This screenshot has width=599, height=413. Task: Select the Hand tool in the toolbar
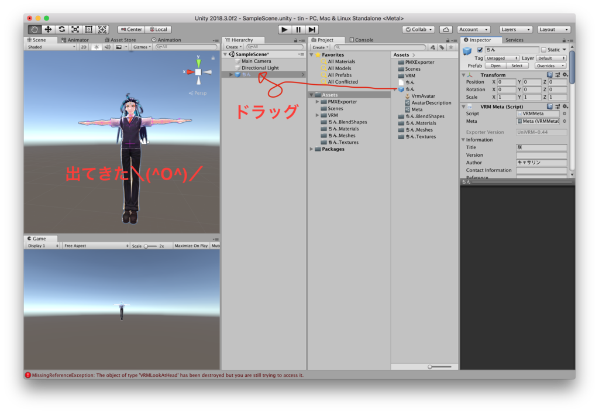(x=35, y=29)
